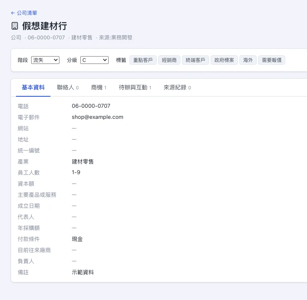Click the 付款條件 value 現金

pos(77,239)
